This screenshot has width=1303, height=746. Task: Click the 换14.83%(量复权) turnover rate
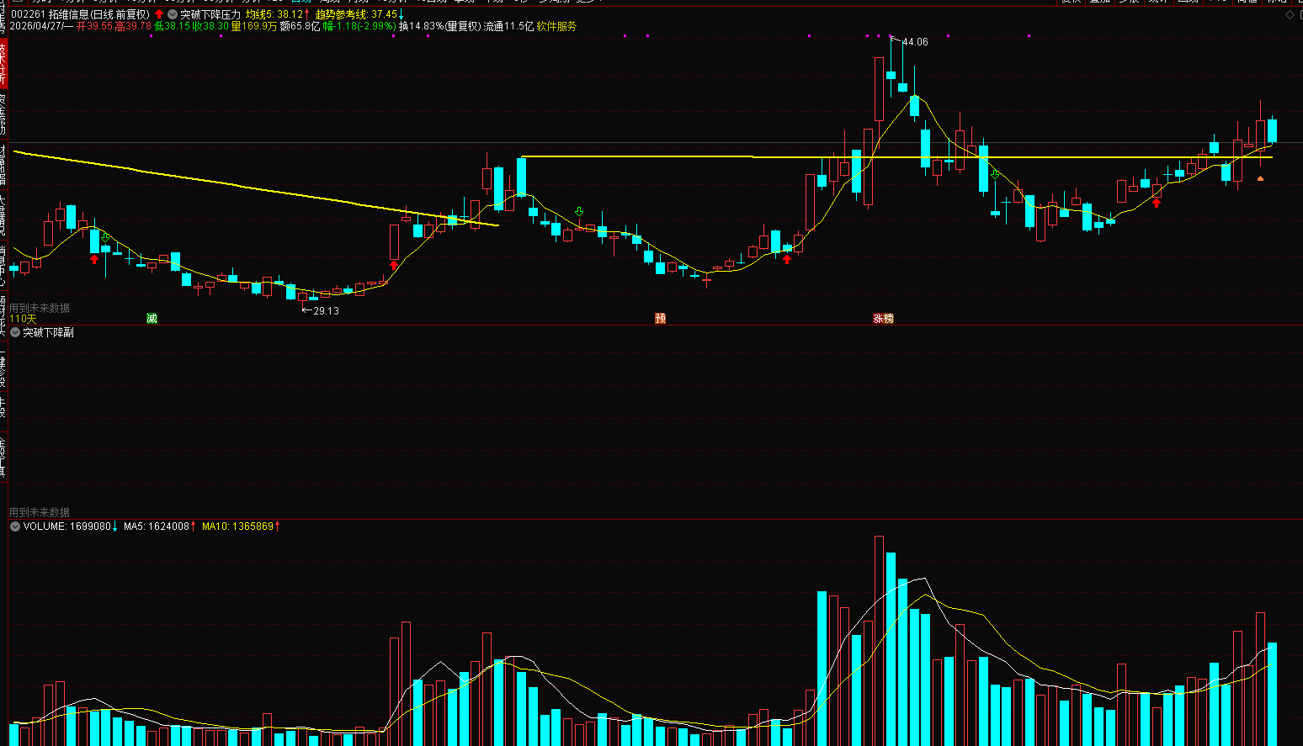click(440, 26)
